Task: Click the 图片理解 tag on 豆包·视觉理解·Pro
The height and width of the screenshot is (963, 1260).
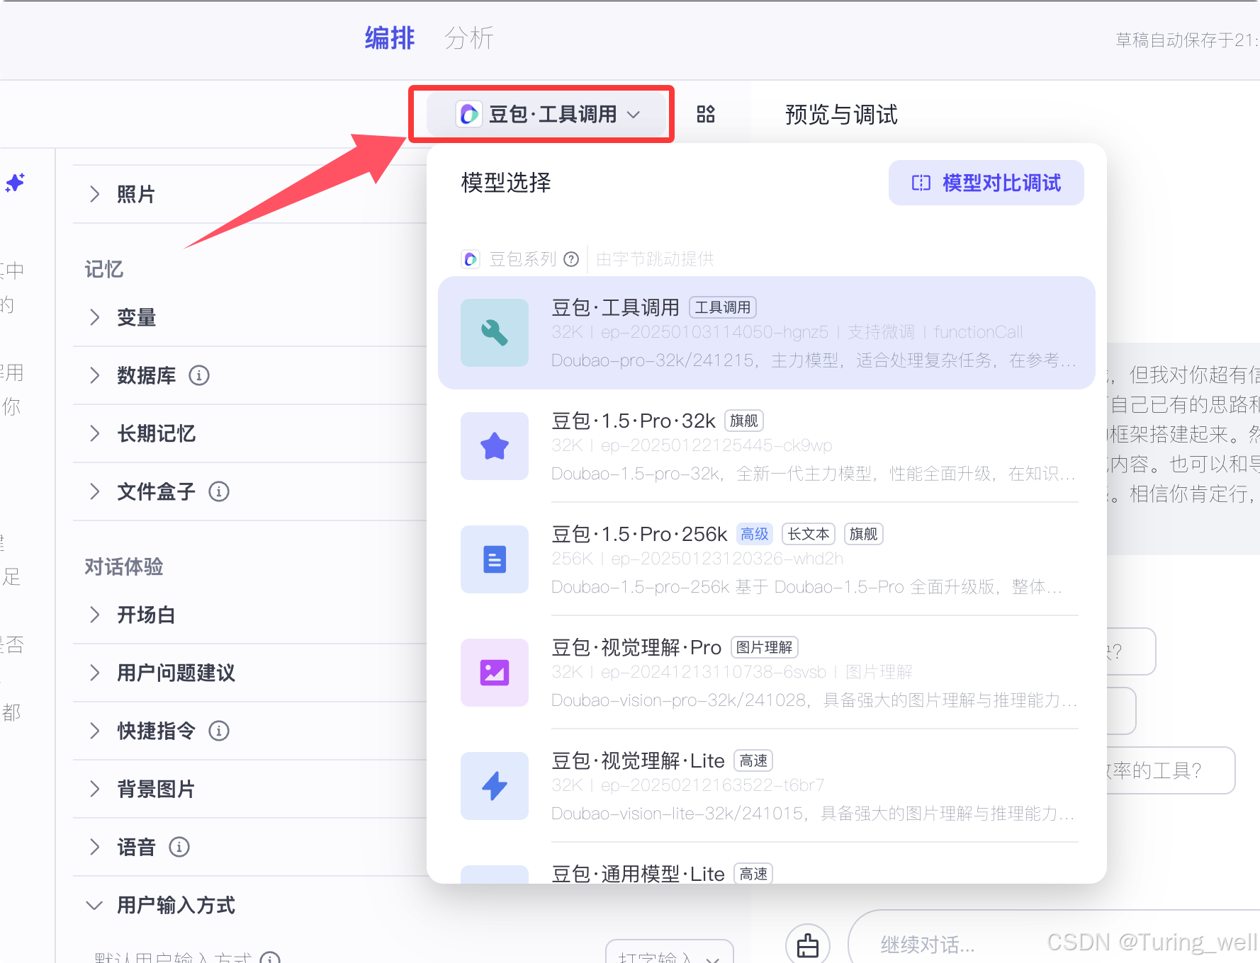Action: 765,647
